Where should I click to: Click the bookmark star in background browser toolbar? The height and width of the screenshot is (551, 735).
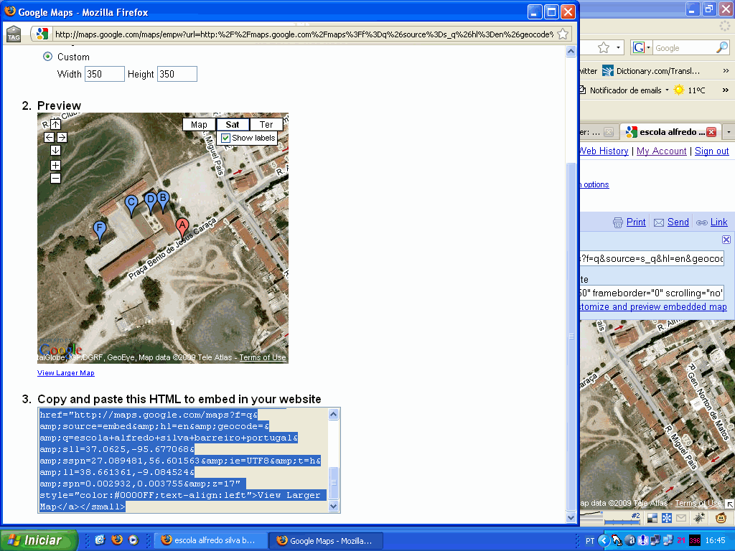click(x=604, y=47)
